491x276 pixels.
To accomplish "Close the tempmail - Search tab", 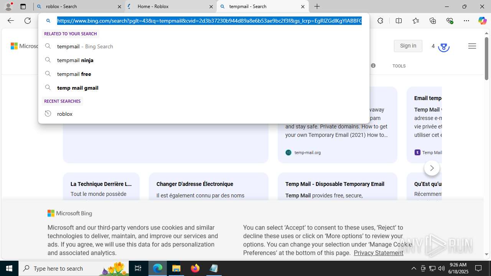I will (x=303, y=7).
